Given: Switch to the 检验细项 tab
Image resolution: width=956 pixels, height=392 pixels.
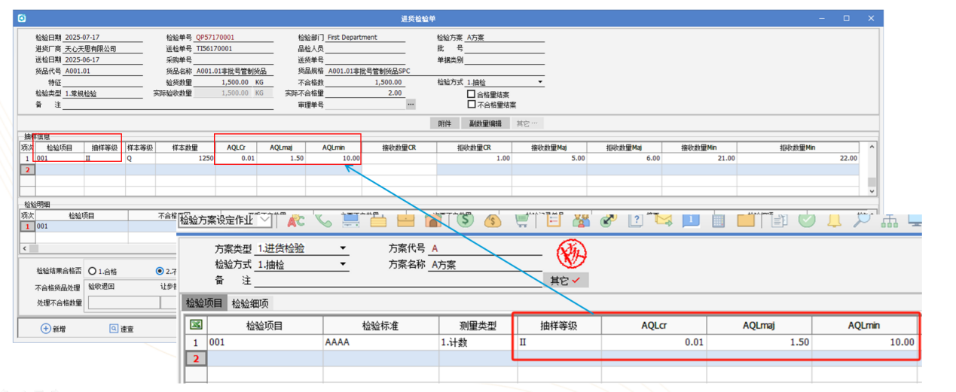Looking at the screenshot, I should pos(249,303).
